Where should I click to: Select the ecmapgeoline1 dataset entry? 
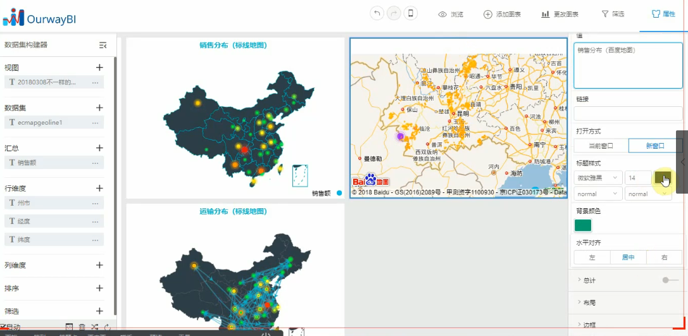click(54, 122)
